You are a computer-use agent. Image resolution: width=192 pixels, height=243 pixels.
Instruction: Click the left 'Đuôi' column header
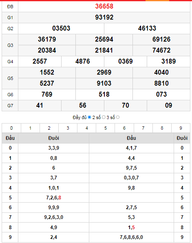pos(54,138)
